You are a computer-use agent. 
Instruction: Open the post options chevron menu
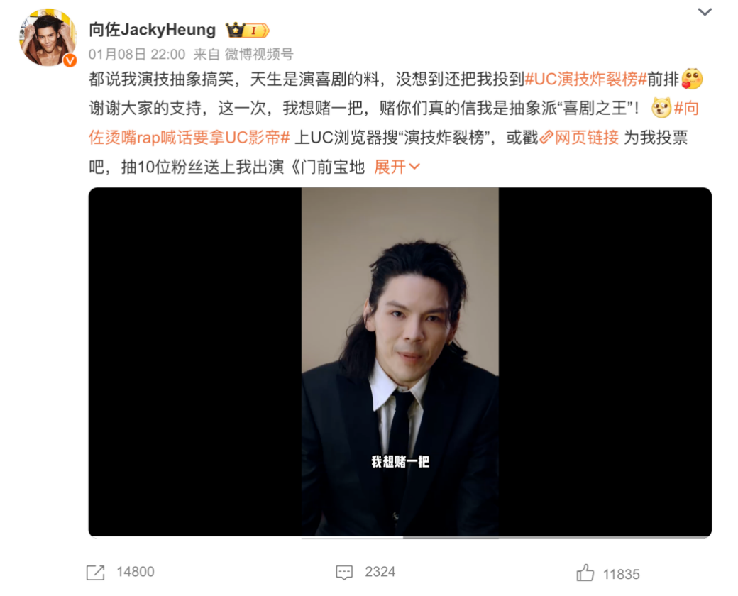[x=704, y=12]
